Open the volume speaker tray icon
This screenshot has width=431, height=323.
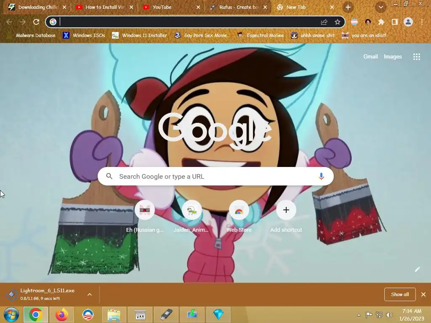pyautogui.click(x=389, y=315)
